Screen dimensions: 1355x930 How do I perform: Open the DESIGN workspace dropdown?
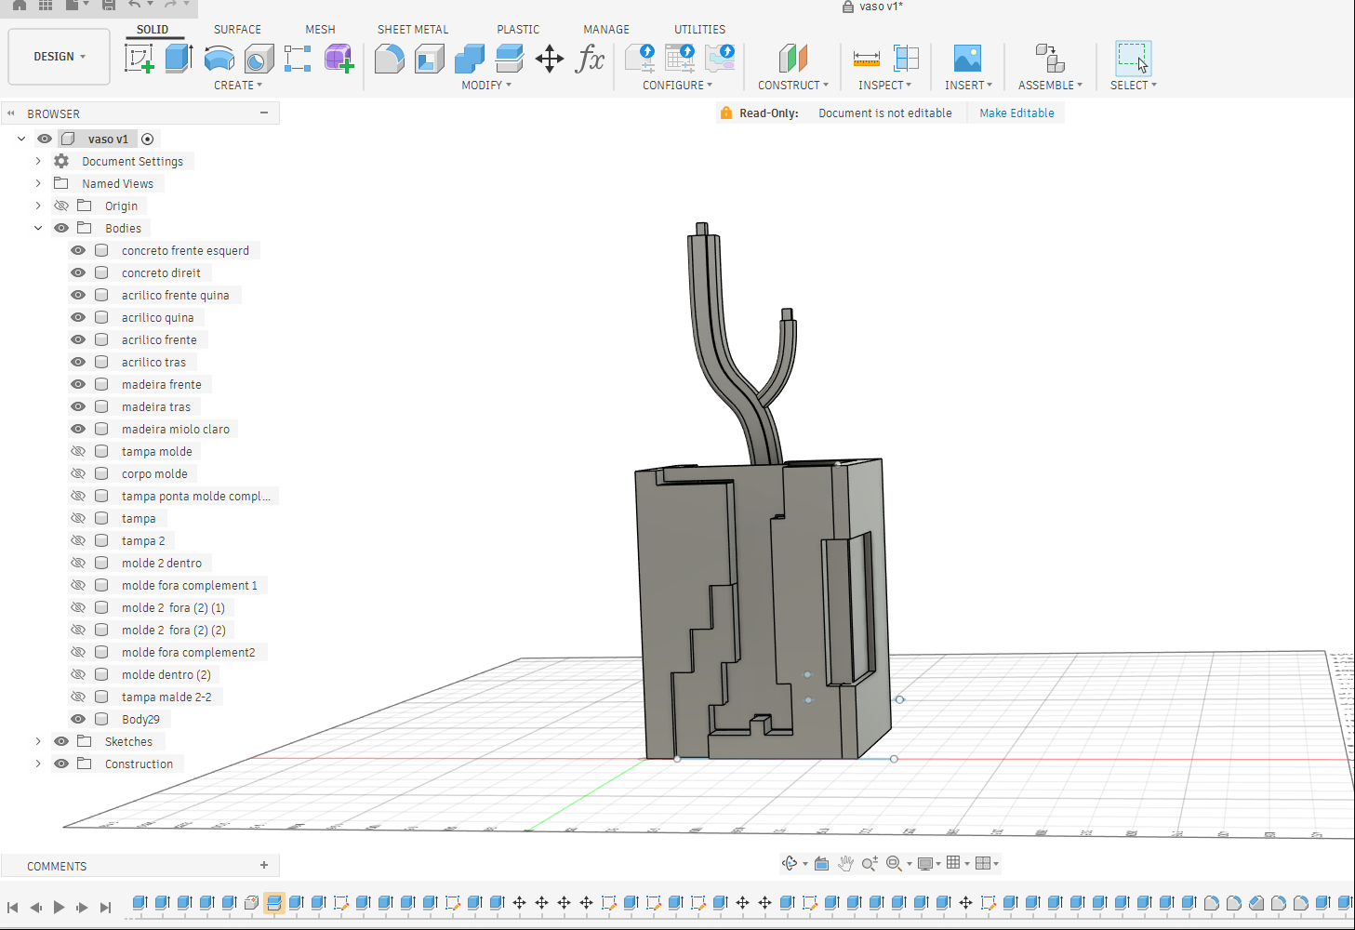click(x=59, y=57)
